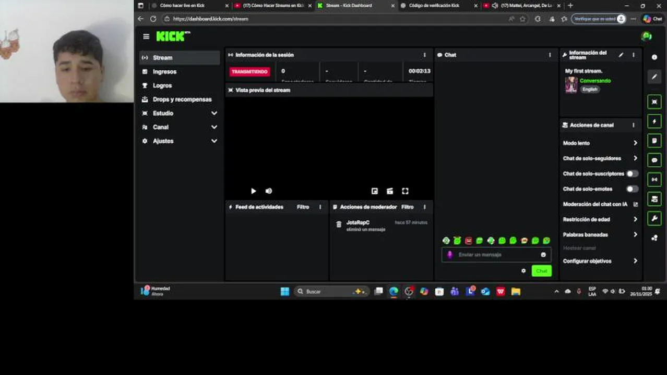667x375 pixels.
Task: Open Moderación del chat con IA
Action: [601, 204]
